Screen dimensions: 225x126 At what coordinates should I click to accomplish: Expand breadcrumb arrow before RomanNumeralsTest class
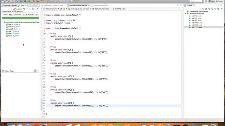[x=91, y=9]
